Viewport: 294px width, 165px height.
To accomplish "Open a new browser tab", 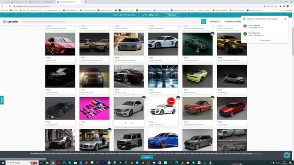I will [x=86, y=2].
